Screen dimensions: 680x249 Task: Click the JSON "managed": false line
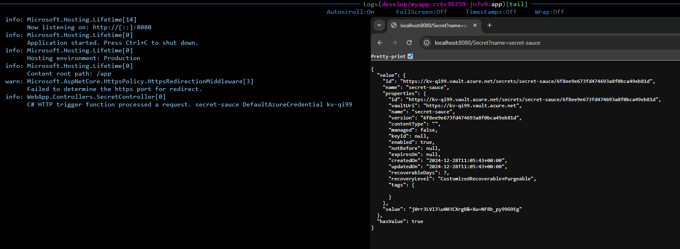[x=413, y=130]
